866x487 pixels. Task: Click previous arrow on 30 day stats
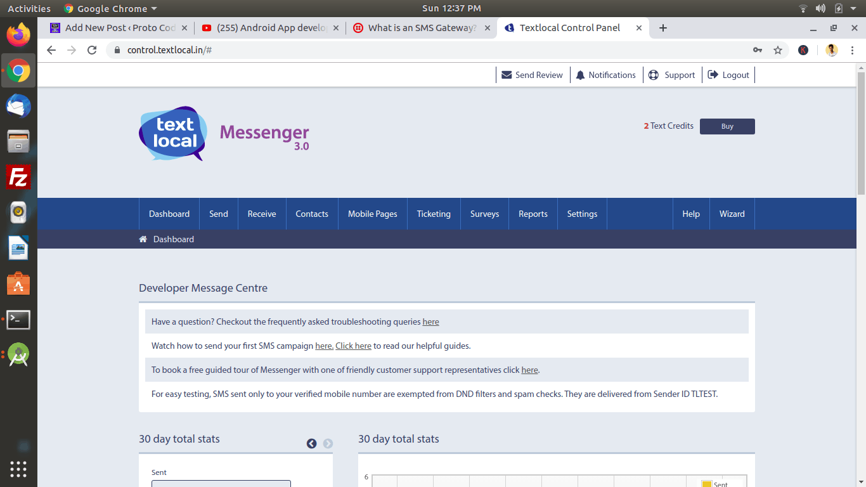[311, 444]
